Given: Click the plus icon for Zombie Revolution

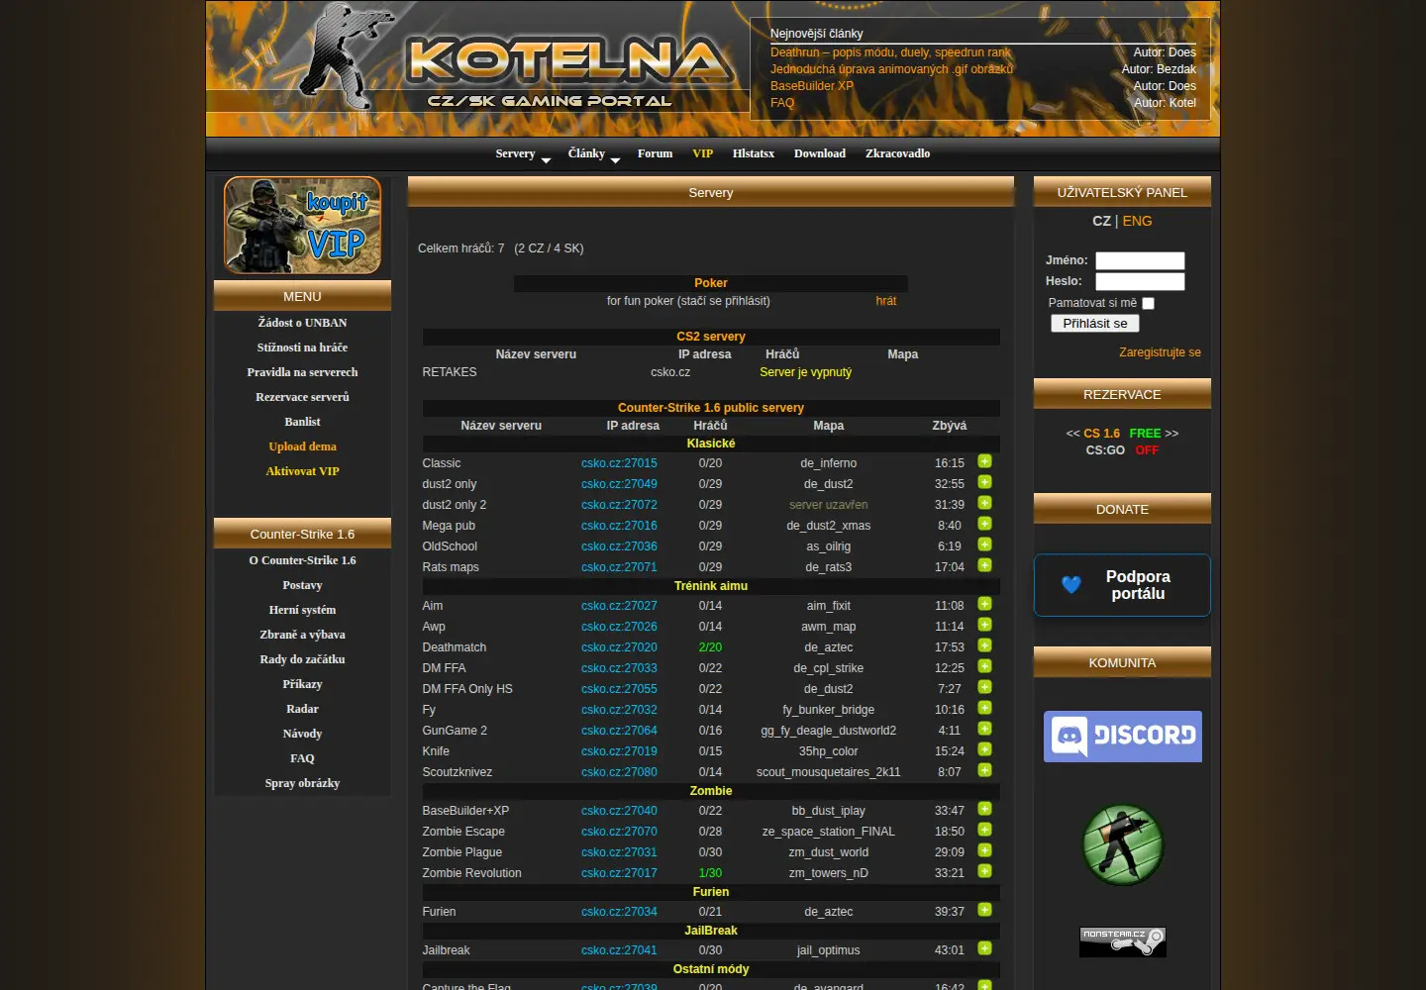Looking at the screenshot, I should (984, 871).
